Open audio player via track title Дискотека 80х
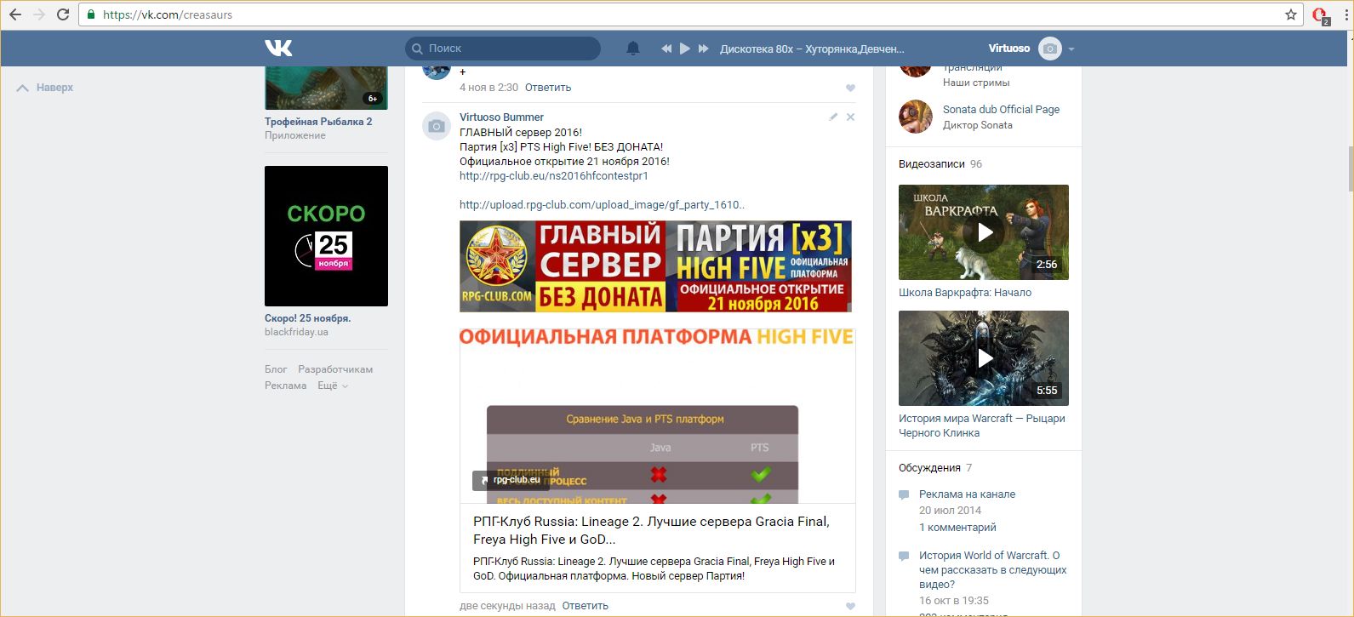1354x617 pixels. click(812, 49)
